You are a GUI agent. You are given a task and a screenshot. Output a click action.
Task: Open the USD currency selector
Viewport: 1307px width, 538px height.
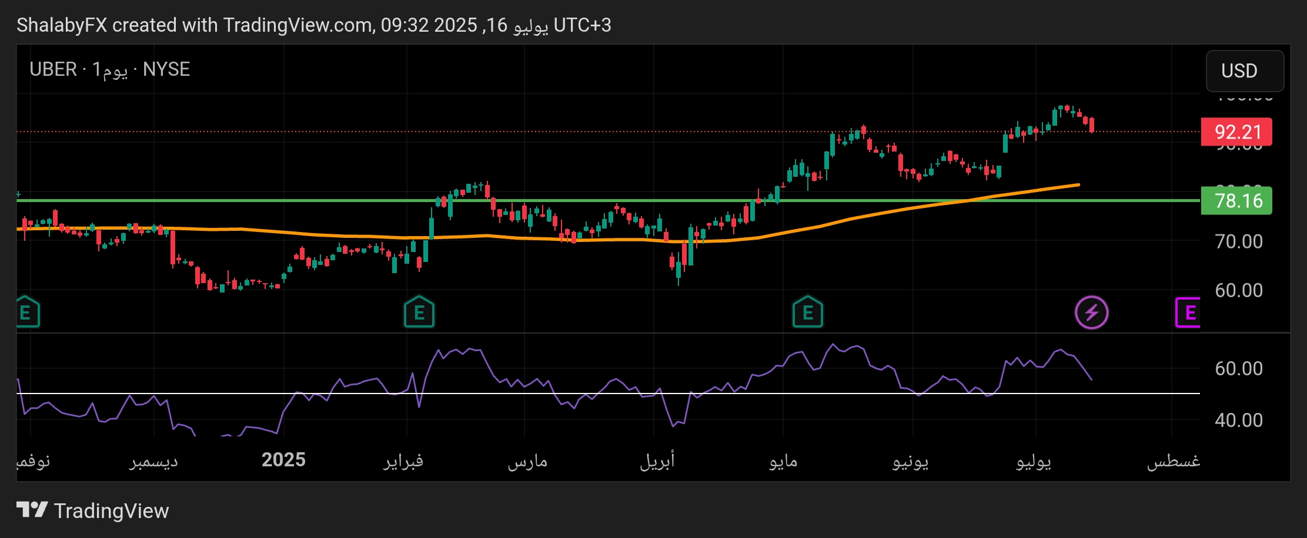point(1245,71)
